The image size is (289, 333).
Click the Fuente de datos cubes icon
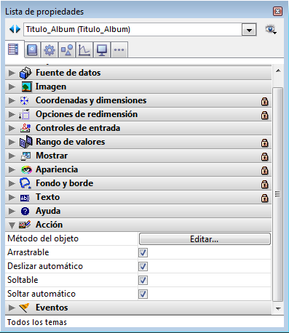tap(25, 73)
